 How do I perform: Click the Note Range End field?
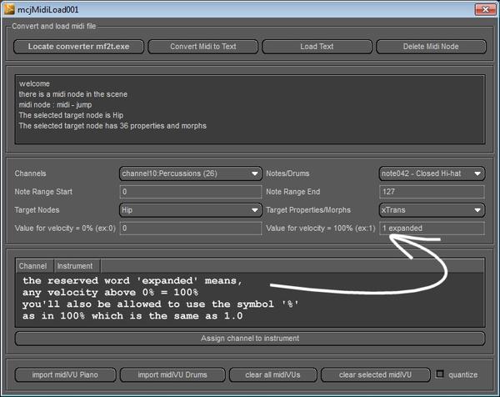[x=432, y=192]
